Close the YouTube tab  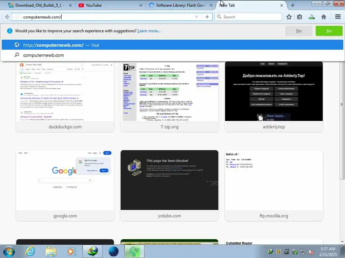pos(140,5)
